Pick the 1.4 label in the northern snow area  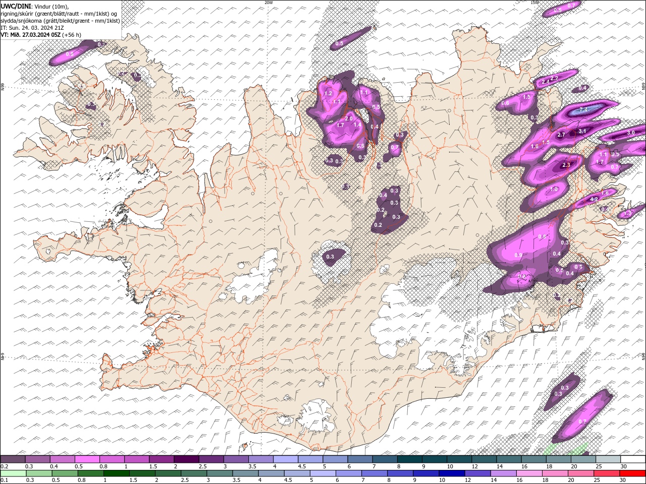(357, 125)
